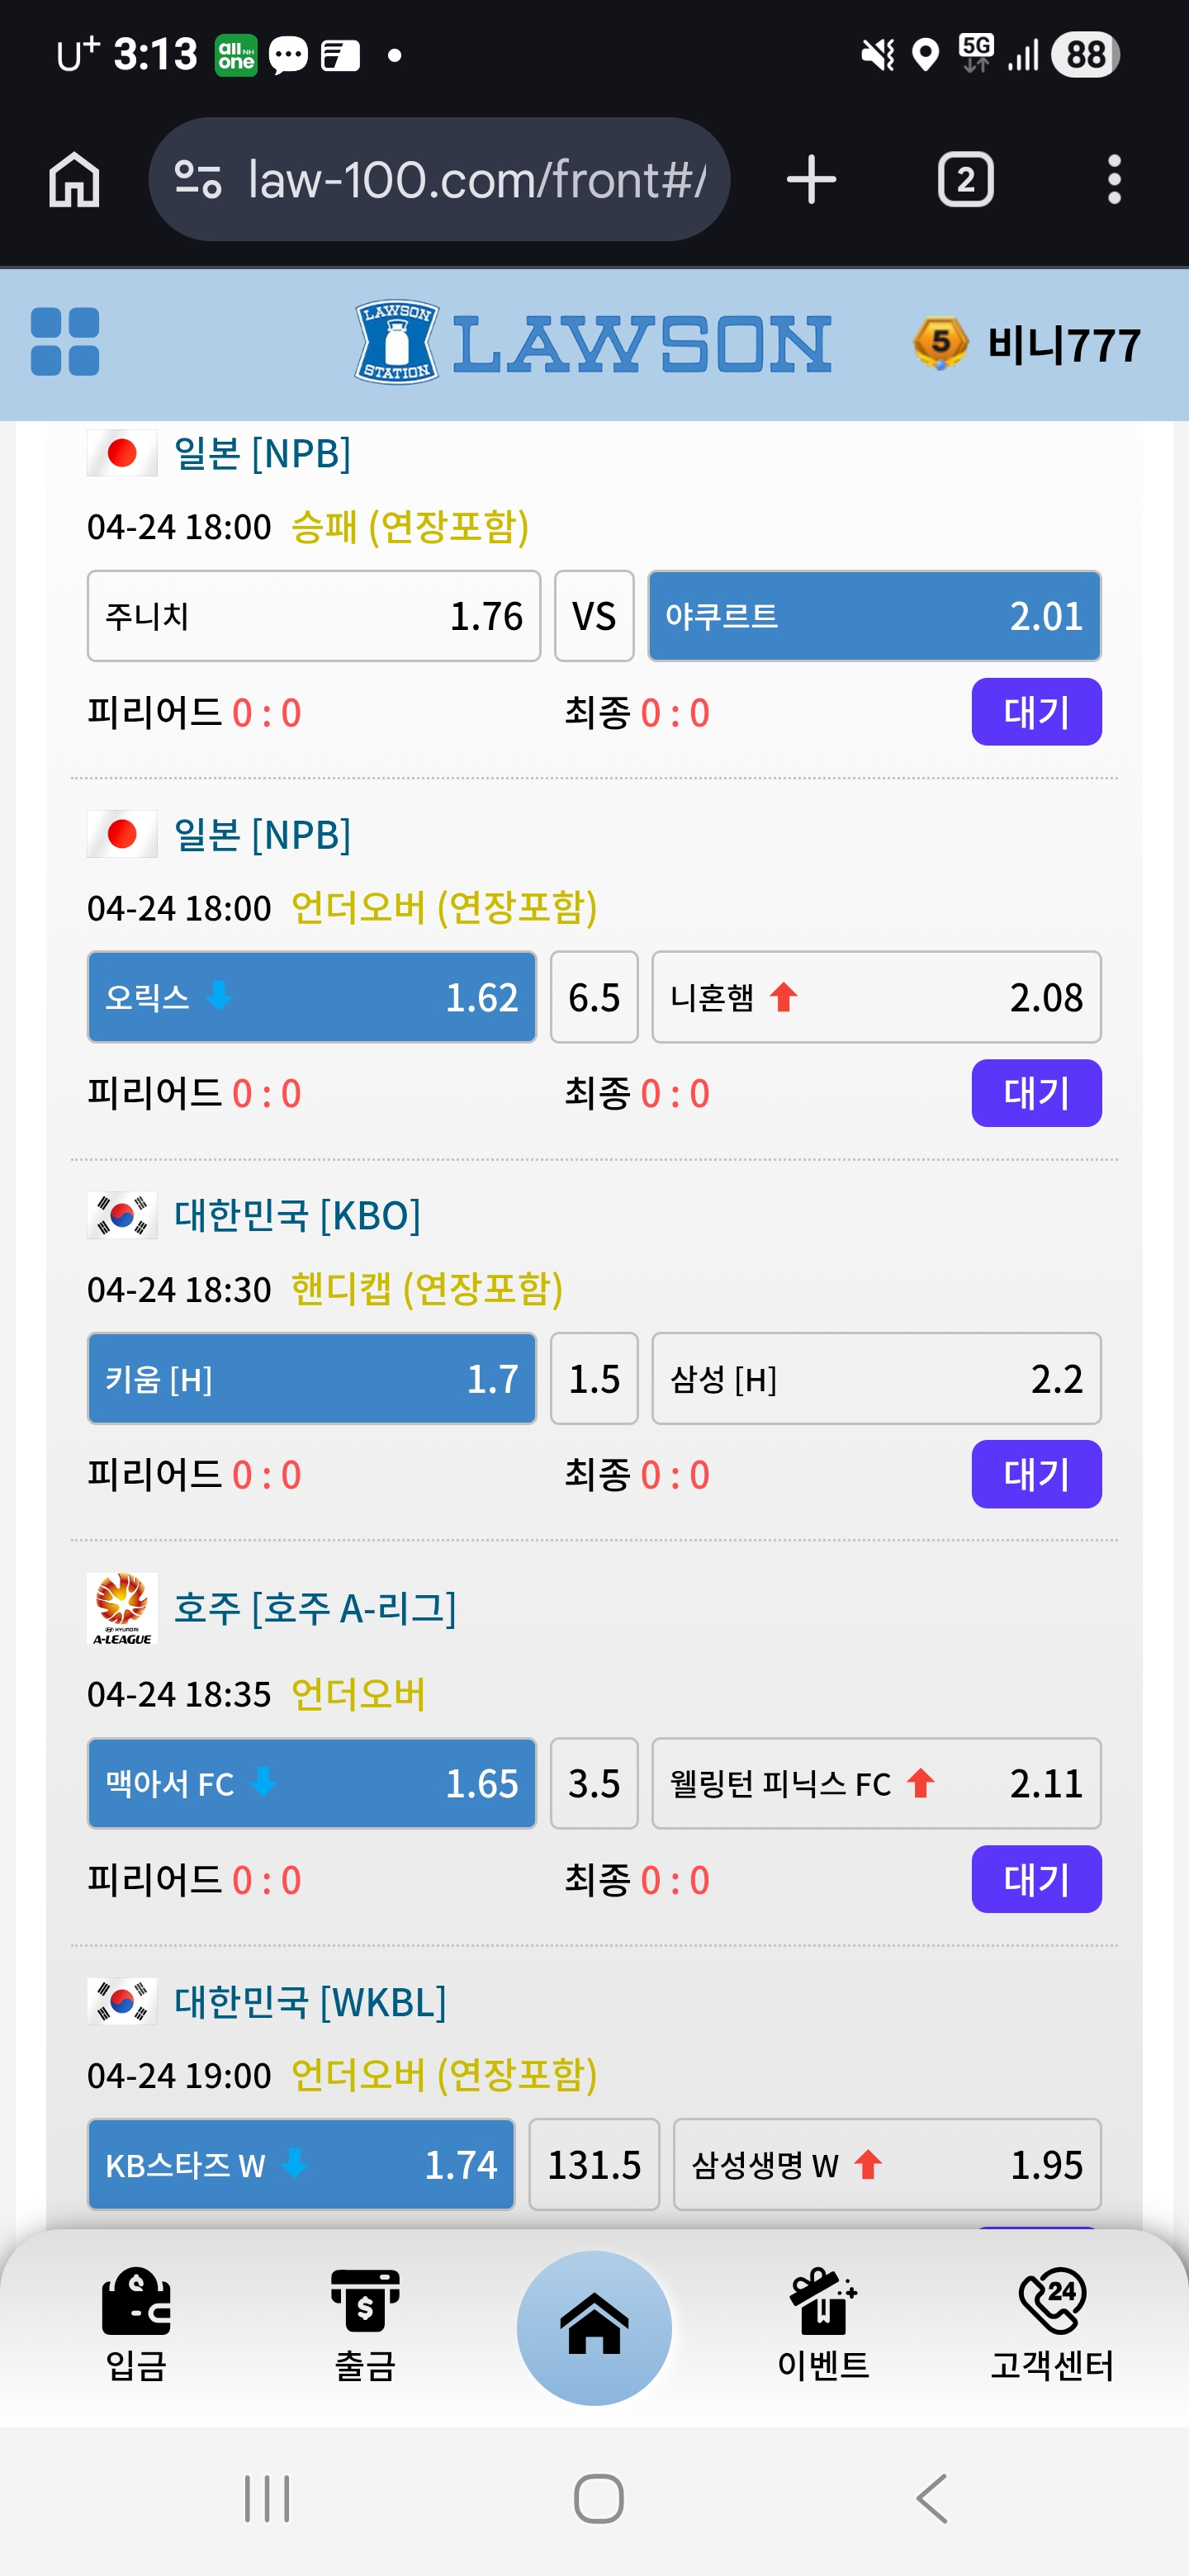This screenshot has height=2576, width=1189.
Task: Tap 대기 button for the KBO match
Action: 1036,1474
